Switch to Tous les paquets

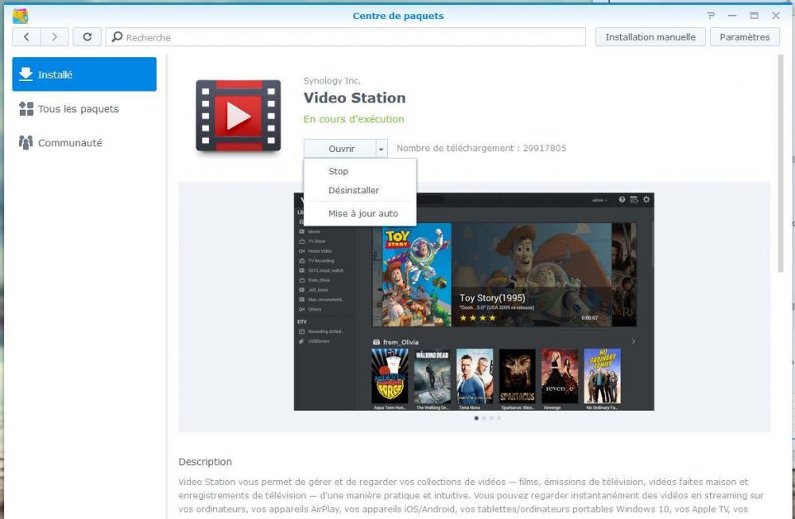(78, 109)
